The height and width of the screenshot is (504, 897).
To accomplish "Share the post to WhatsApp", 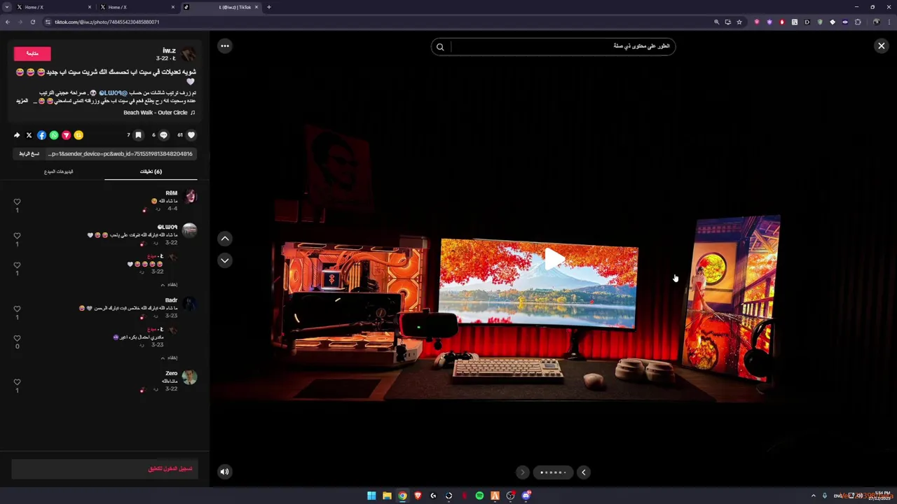I will [54, 135].
